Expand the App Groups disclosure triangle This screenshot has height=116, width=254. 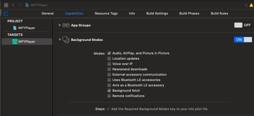point(60,25)
